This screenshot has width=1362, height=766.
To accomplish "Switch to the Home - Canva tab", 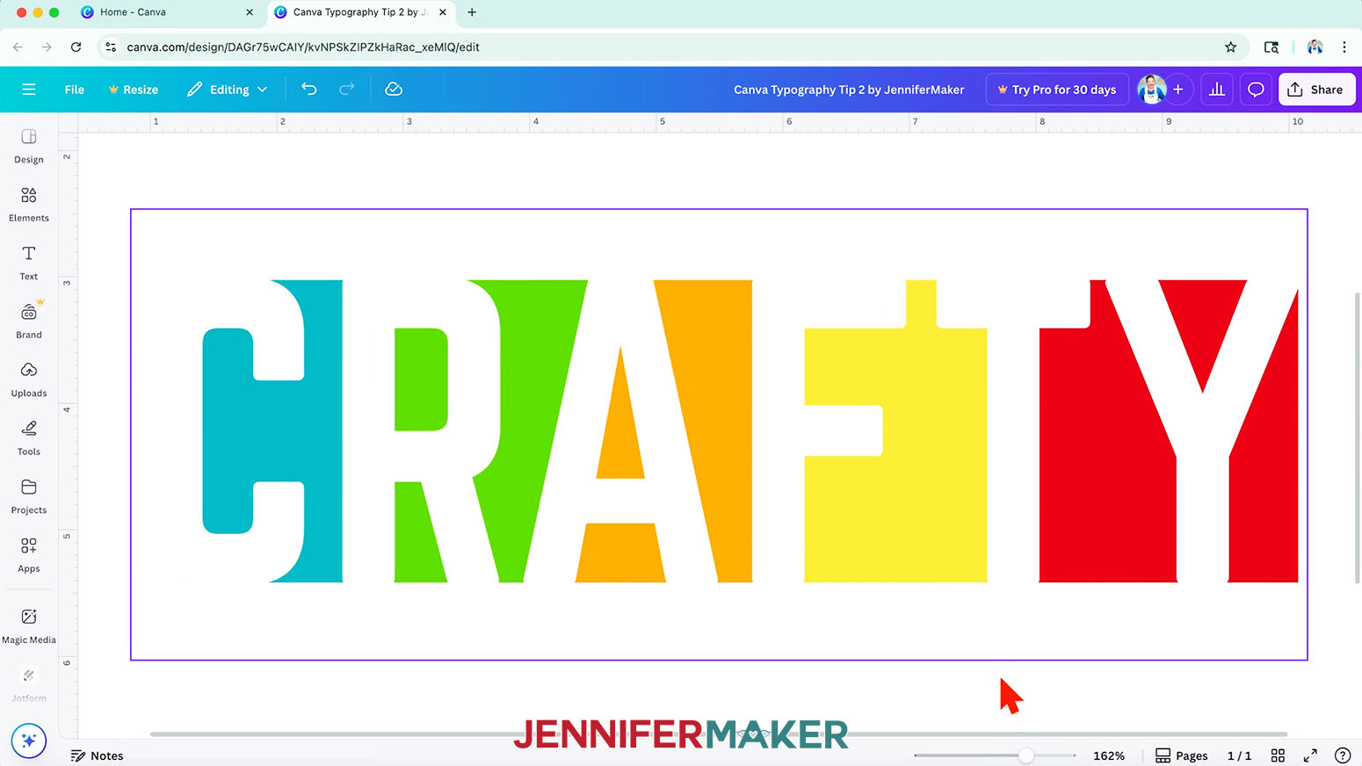I will 133,12.
